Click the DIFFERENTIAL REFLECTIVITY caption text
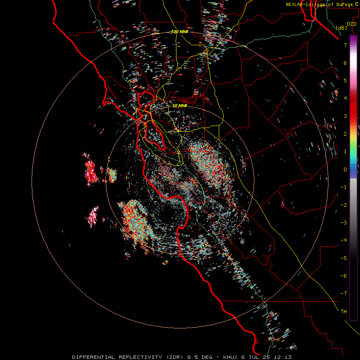Image resolution: width=360 pixels, height=360 pixels. (x=117, y=357)
